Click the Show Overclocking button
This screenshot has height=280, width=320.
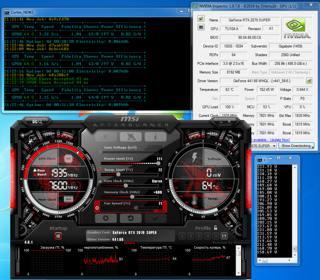point(296,146)
